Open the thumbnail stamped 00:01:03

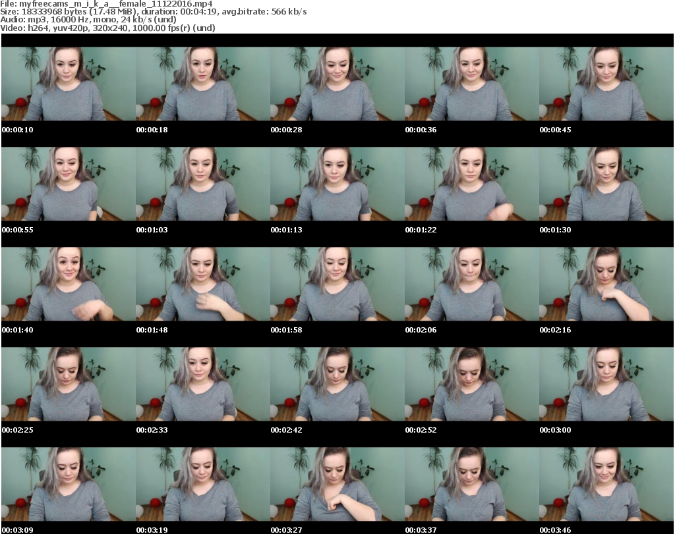(x=203, y=184)
